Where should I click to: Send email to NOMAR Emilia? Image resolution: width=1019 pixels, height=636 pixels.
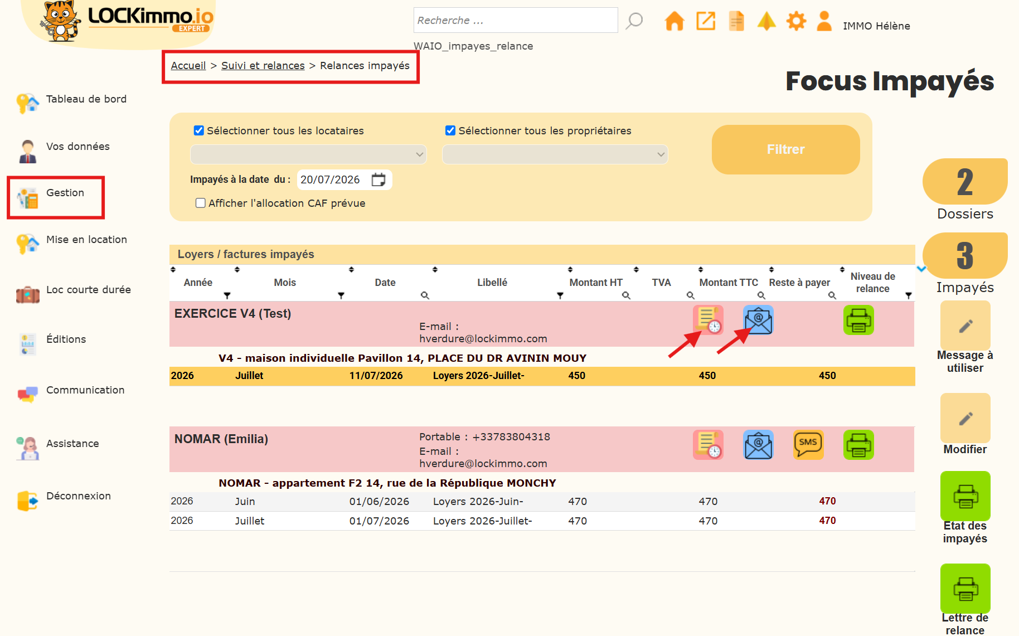point(758,445)
